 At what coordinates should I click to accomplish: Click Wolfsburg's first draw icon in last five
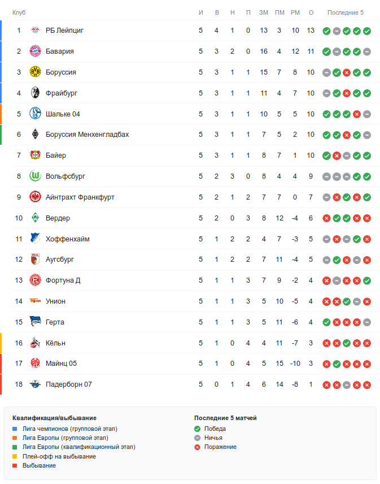[326, 176]
